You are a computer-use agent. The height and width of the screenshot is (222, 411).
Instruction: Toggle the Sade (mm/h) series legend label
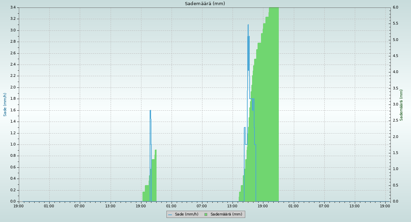(186, 214)
